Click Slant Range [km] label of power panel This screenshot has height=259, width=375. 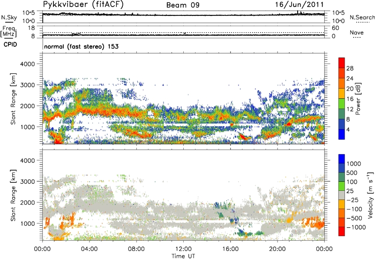[x=13, y=99]
